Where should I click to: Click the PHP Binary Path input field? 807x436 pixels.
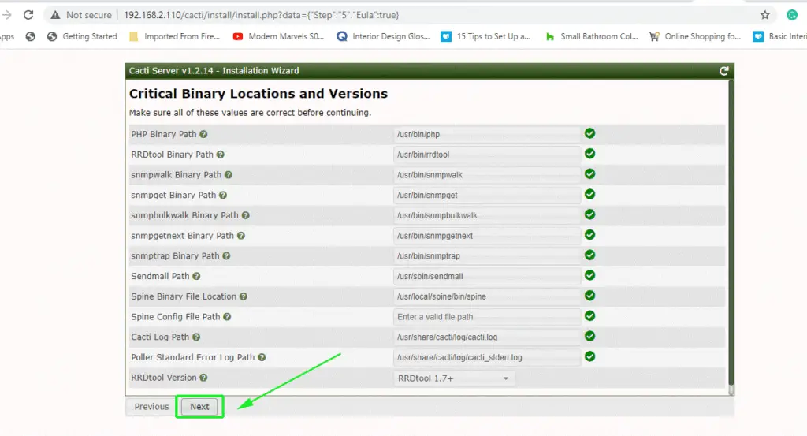tap(487, 134)
